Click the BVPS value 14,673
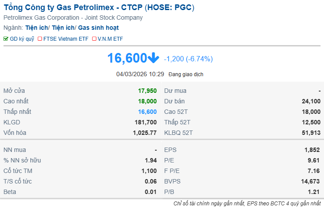The height and width of the screenshot is (208, 324). [x=310, y=181]
